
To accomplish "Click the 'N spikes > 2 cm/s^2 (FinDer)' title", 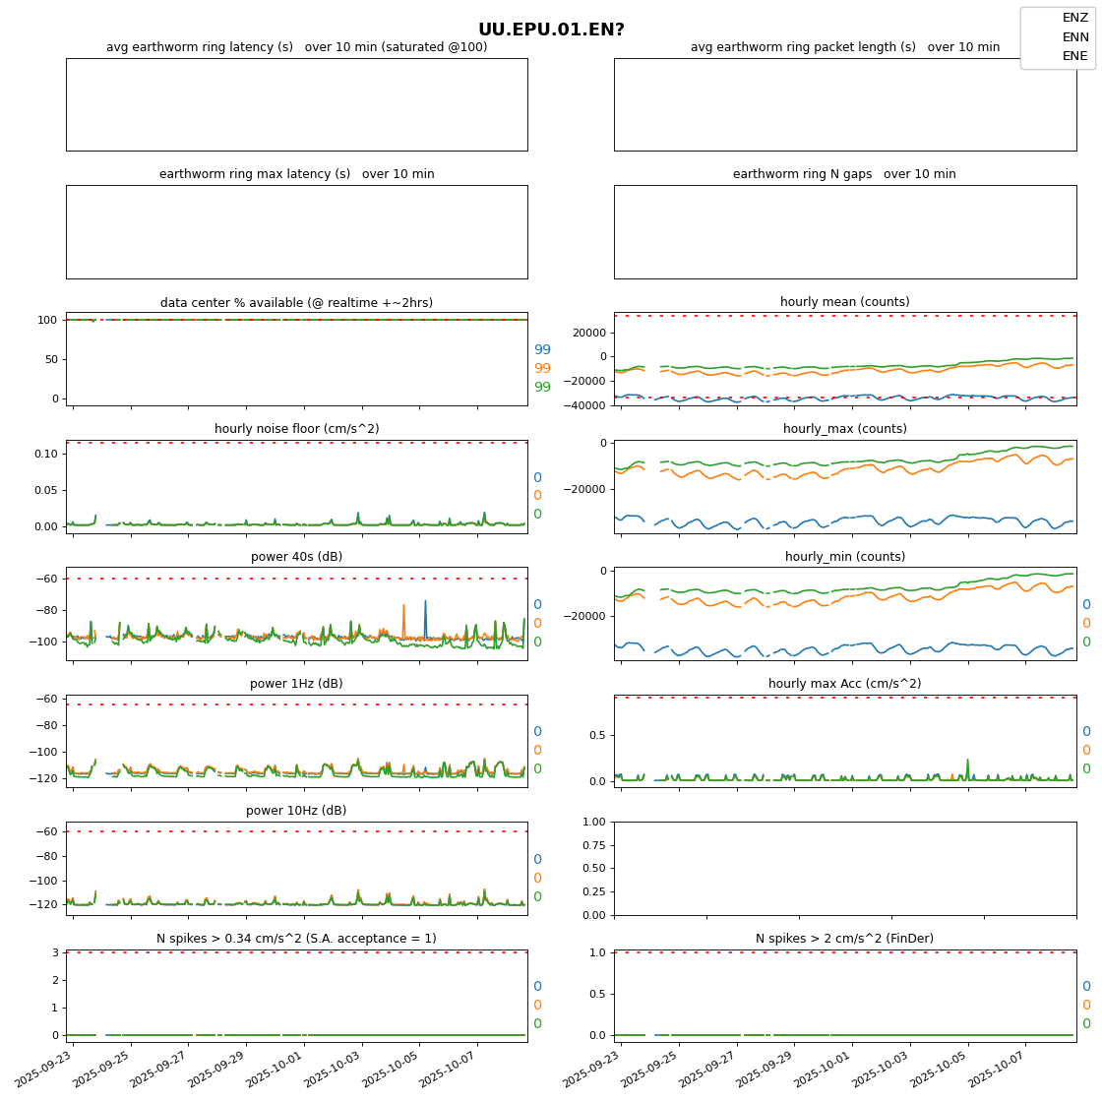I will 844,939.
